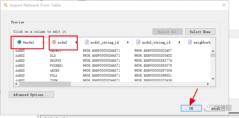
Task: Close the Import Network From Table dialog
Action: (x=224, y=5)
